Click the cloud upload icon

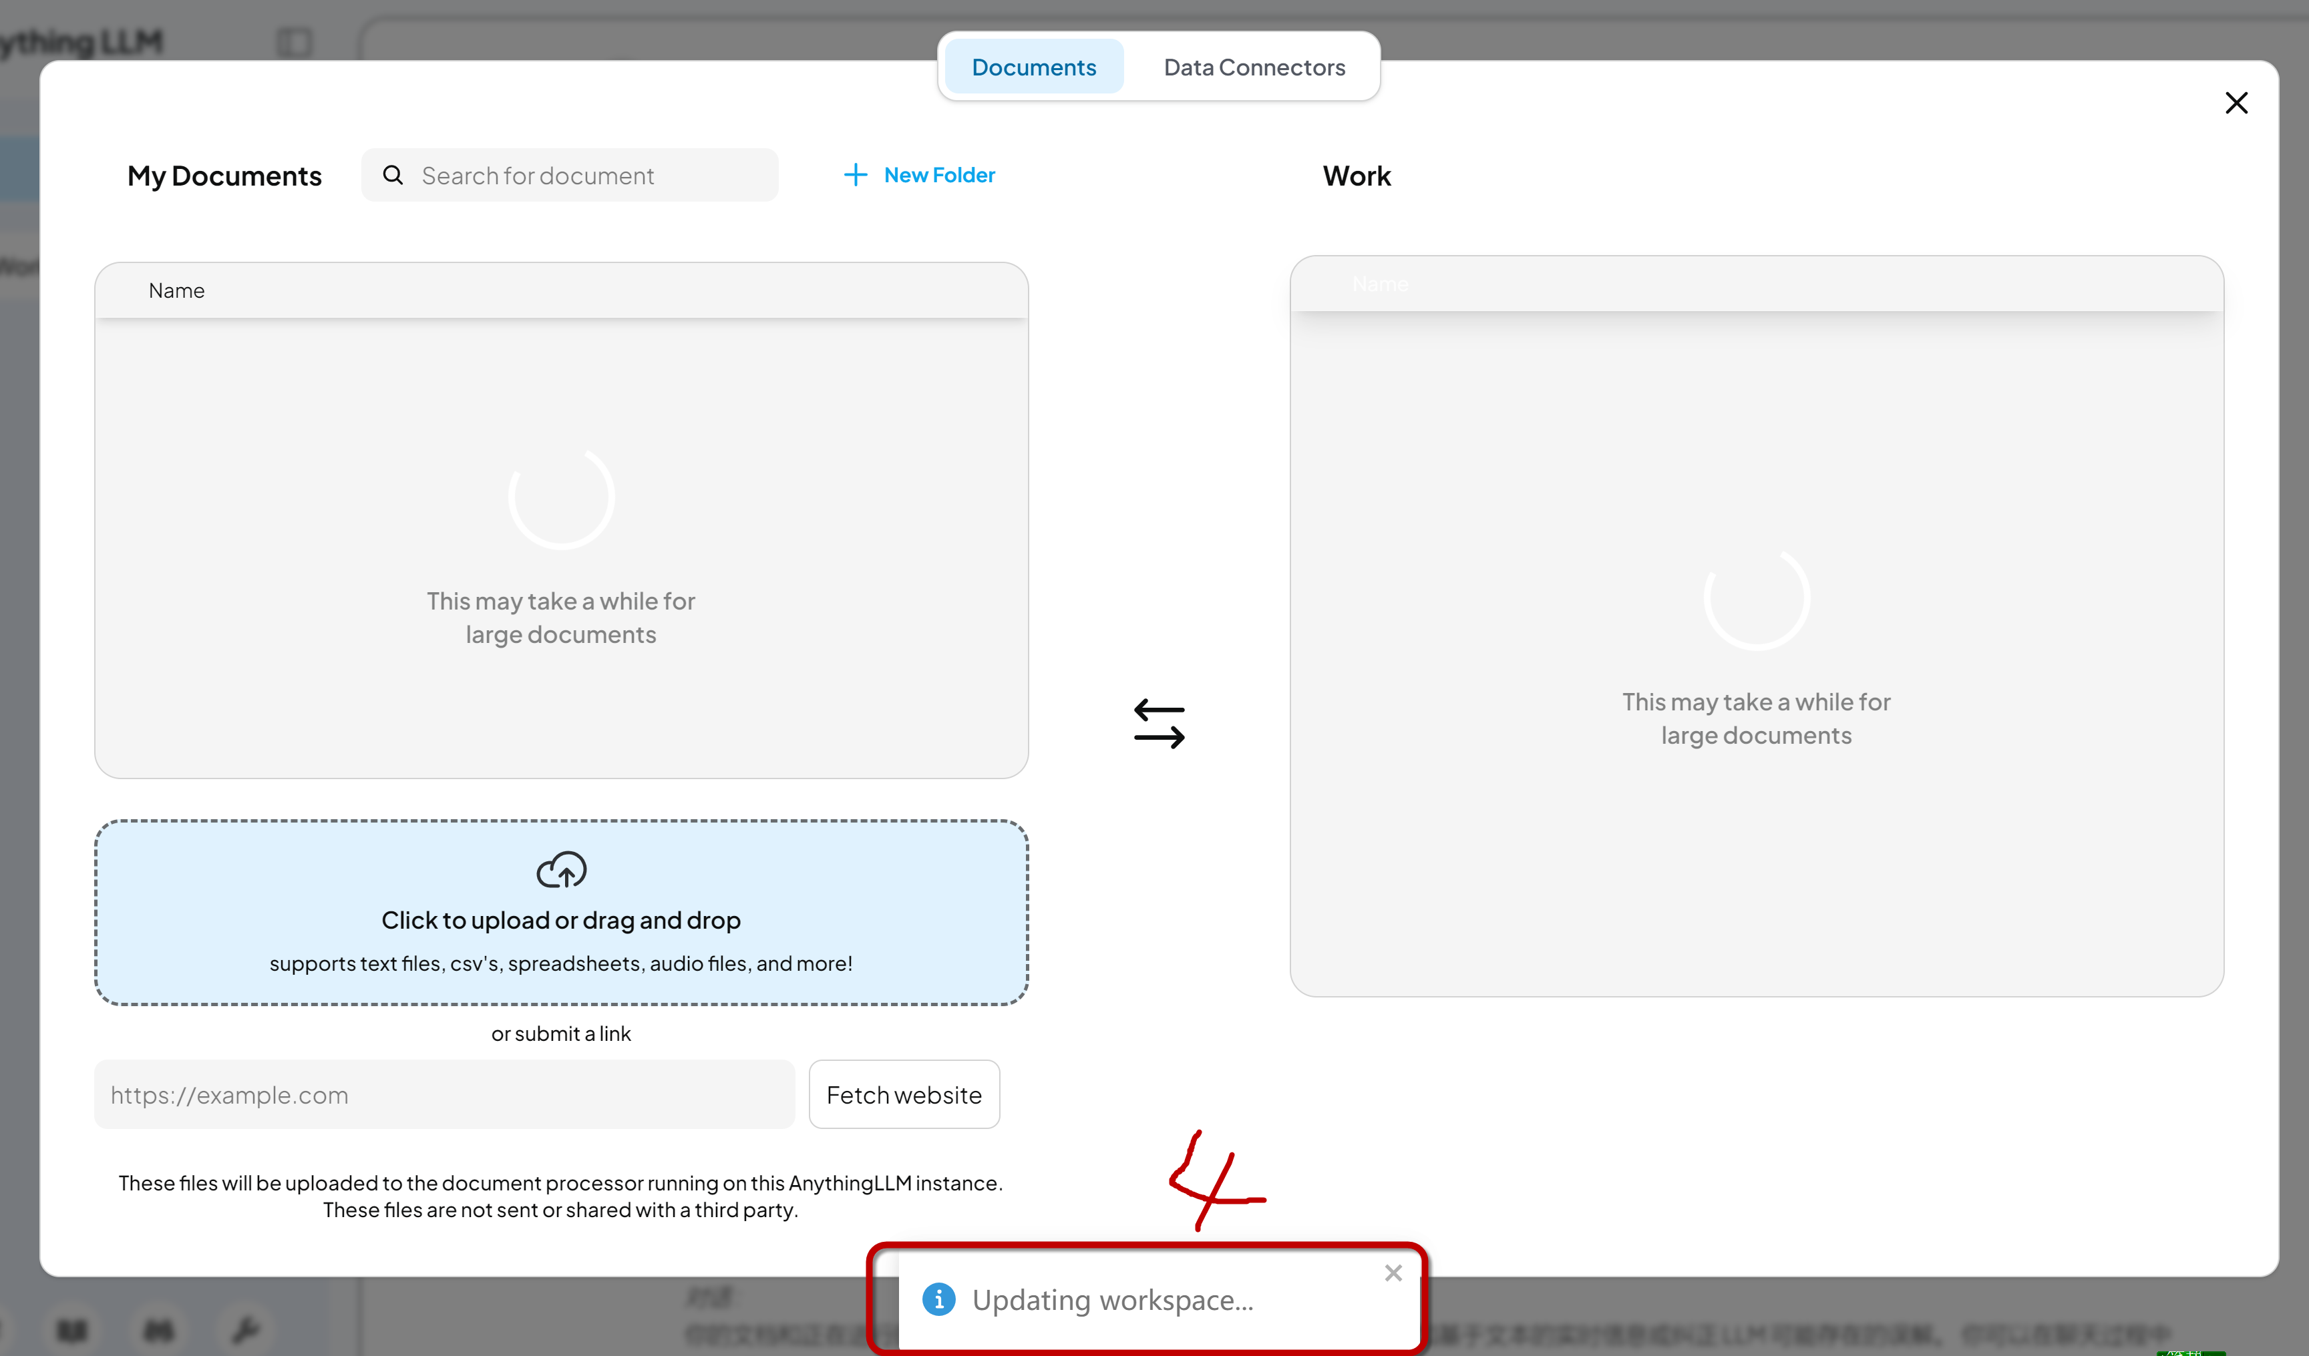(561, 870)
